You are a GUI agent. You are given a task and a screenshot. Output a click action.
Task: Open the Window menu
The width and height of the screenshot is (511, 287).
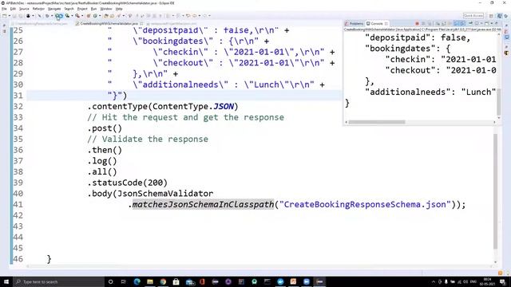coord(106,9)
